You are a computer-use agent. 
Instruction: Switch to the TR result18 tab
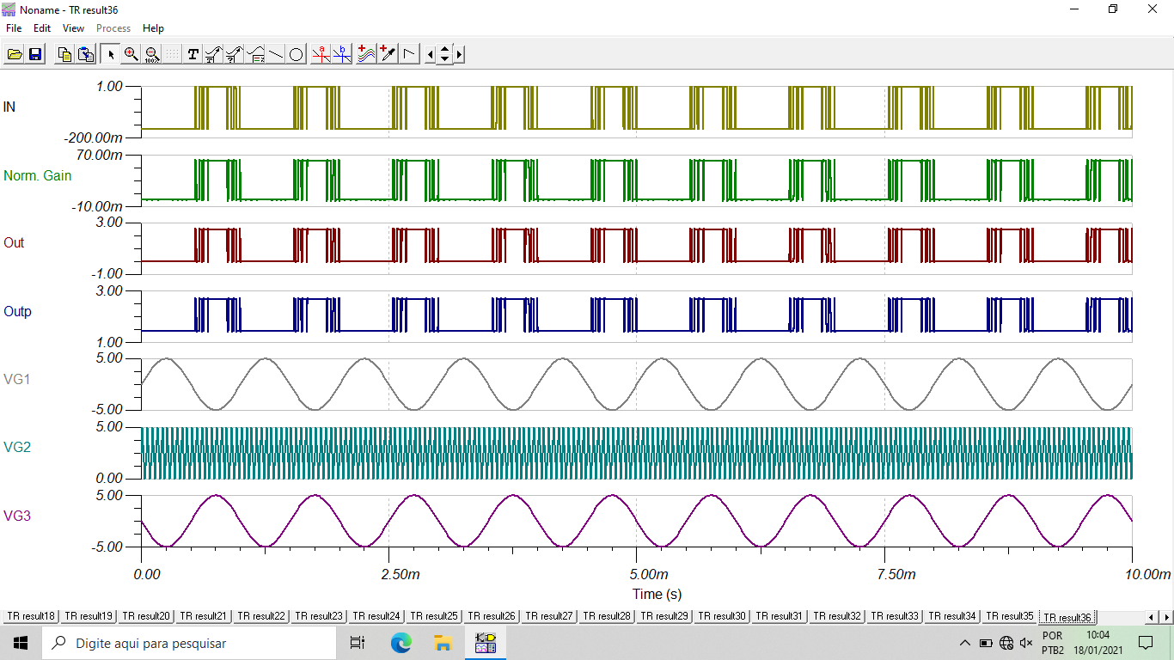tap(31, 616)
